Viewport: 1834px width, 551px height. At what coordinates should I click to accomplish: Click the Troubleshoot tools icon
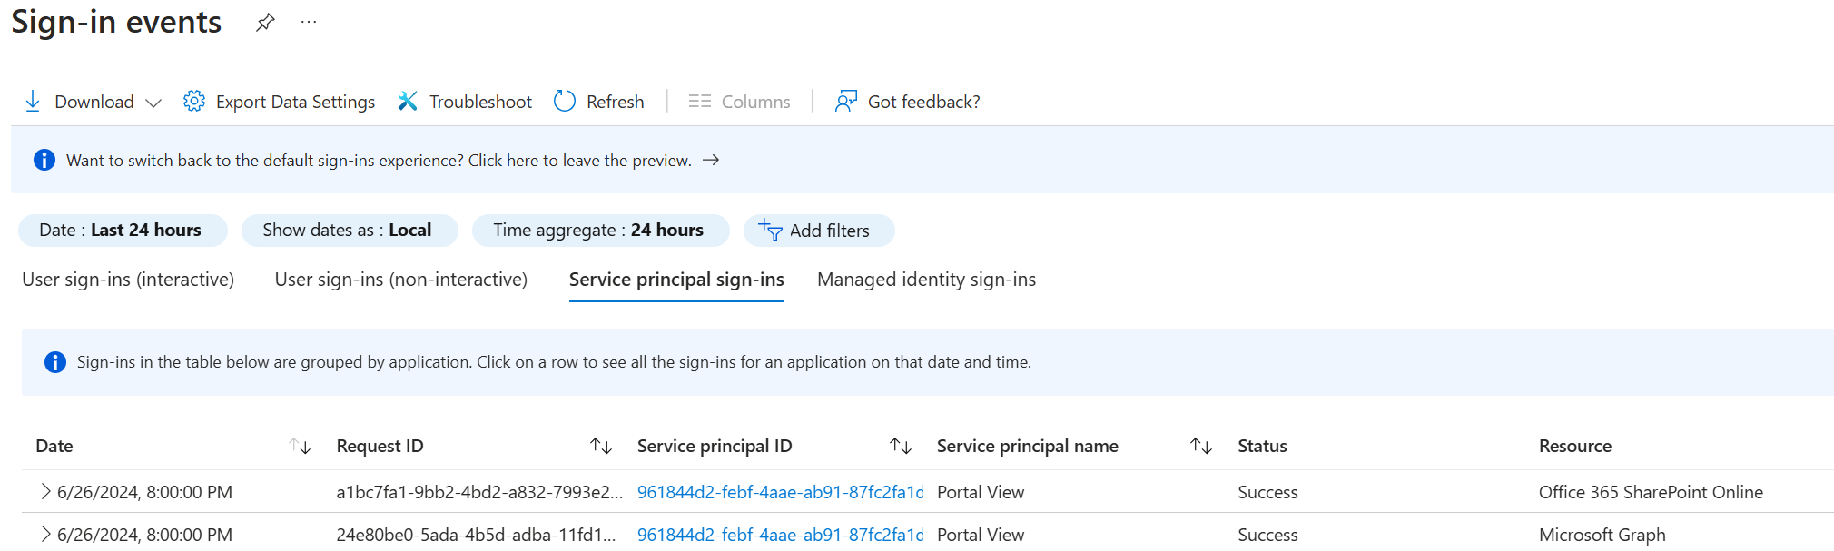pyautogui.click(x=408, y=102)
